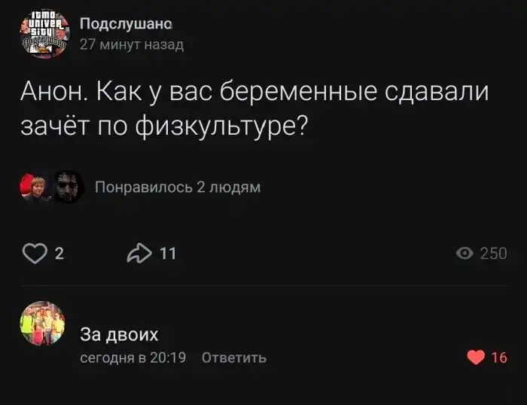Screen dimensions: 527x405
Task: Click the post like count 2
Action: click(x=60, y=254)
